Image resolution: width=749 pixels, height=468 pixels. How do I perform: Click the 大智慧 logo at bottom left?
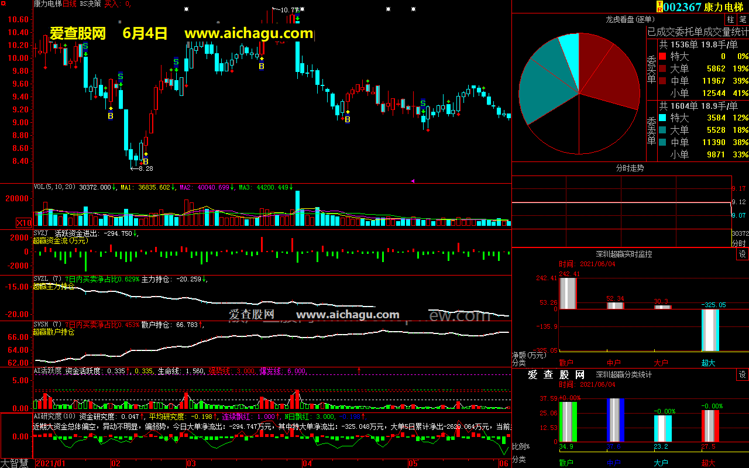point(14,463)
